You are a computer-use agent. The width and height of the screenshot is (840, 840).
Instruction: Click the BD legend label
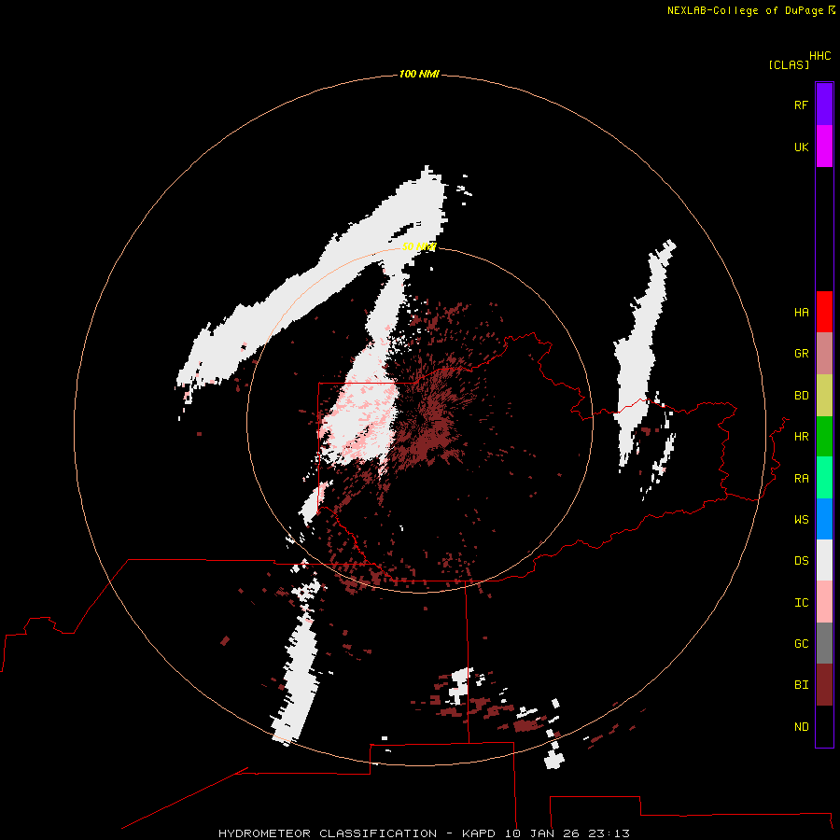[x=802, y=396]
